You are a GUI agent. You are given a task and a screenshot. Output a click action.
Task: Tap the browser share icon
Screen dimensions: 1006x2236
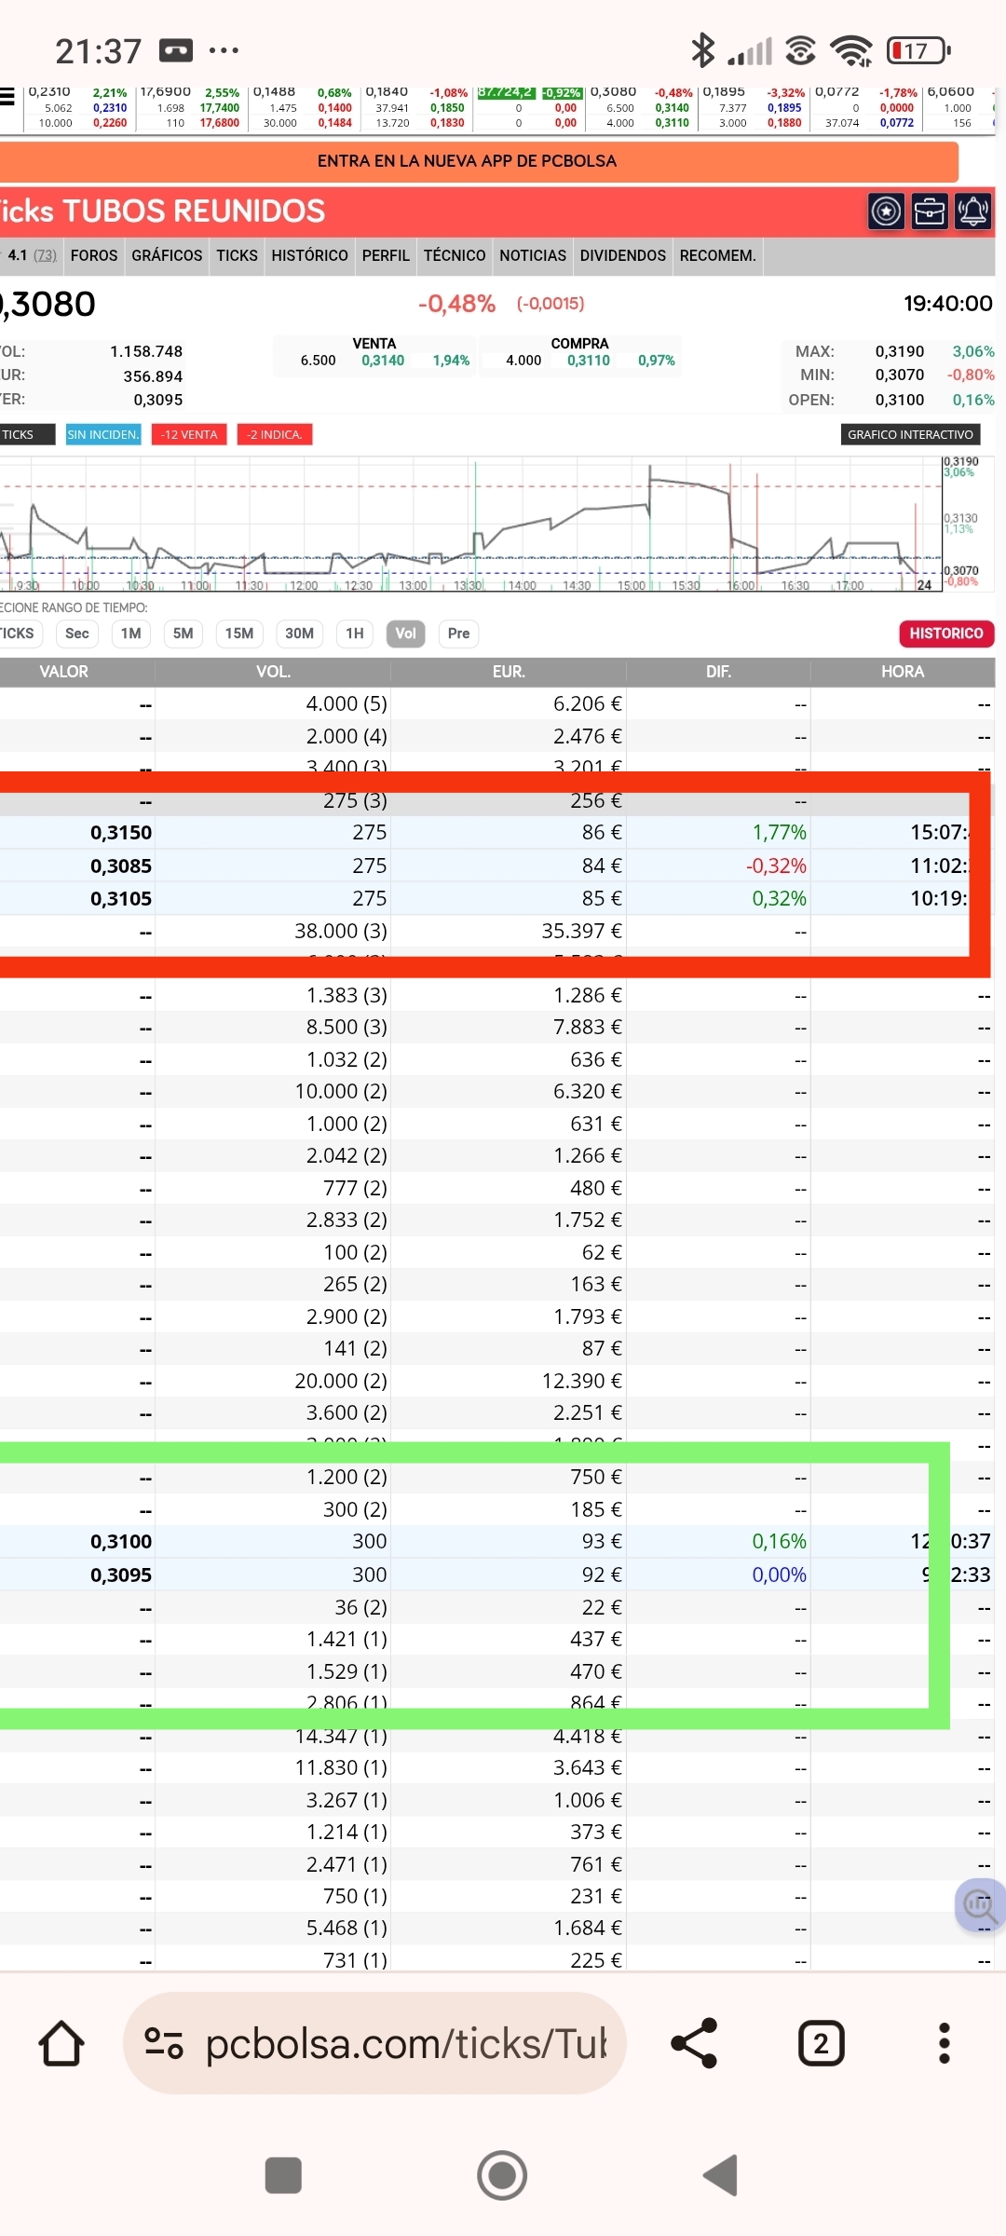click(694, 2043)
